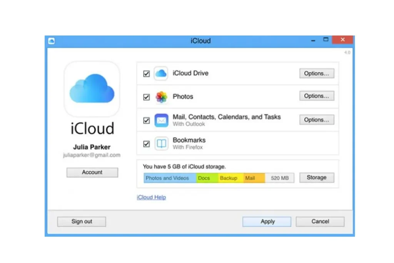Viewport: 394px width, 263px height.
Task: Click the Mail envelope icon
Action: pos(161,121)
